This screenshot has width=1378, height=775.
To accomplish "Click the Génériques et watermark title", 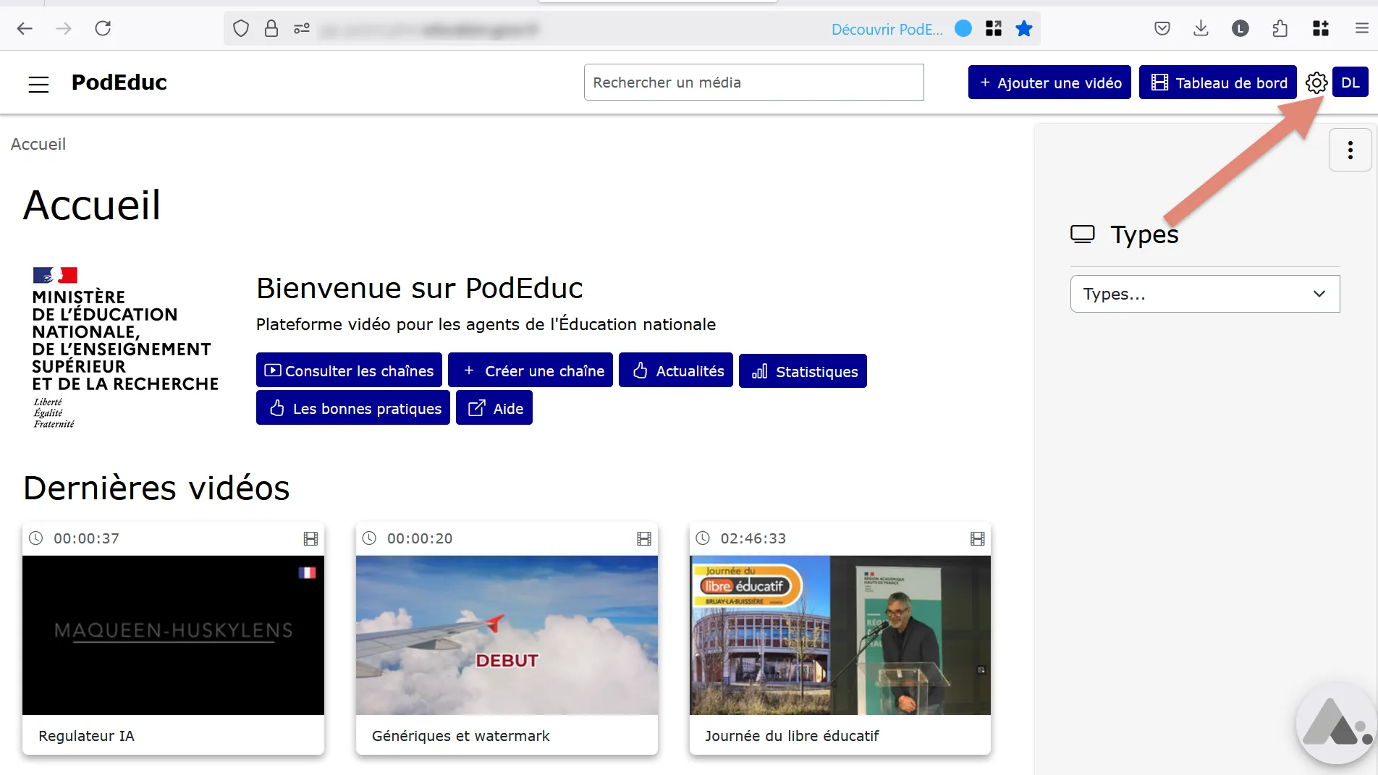I will [x=461, y=736].
